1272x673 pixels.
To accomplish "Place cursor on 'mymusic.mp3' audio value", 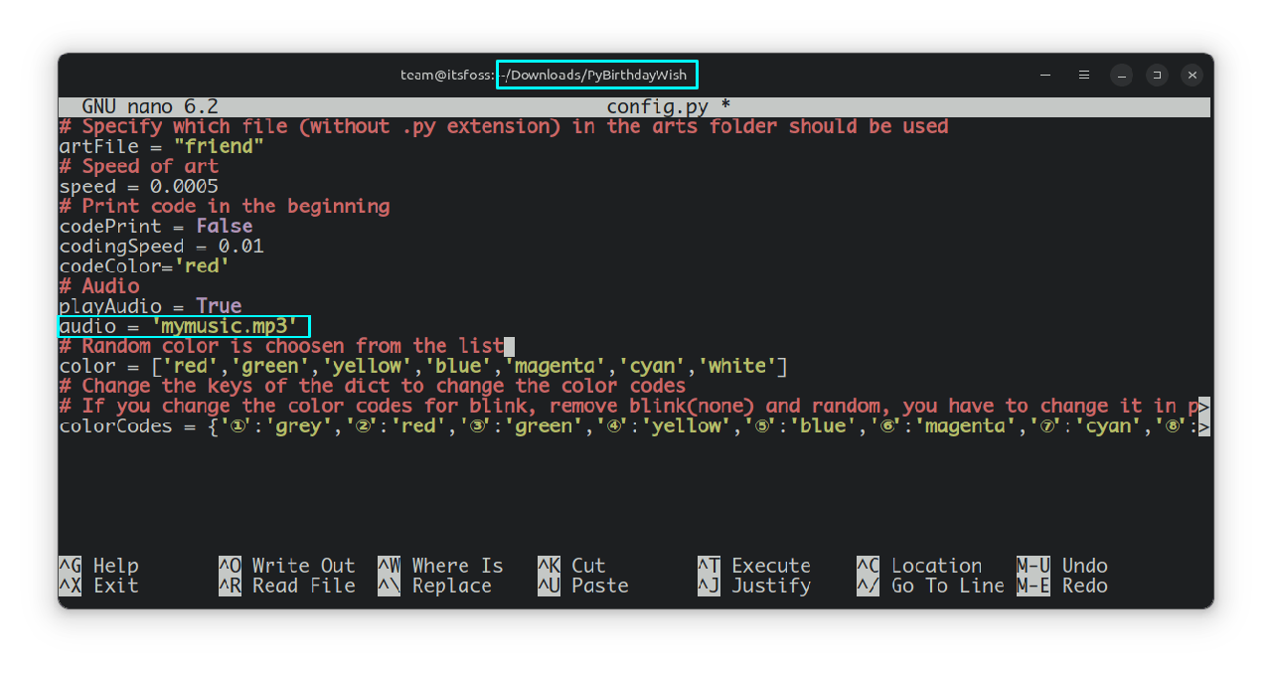I will pos(225,326).
